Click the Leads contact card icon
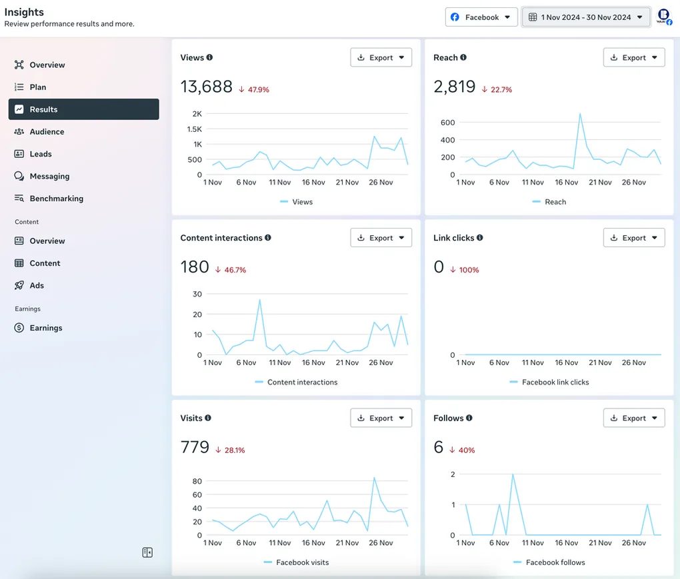 19,154
